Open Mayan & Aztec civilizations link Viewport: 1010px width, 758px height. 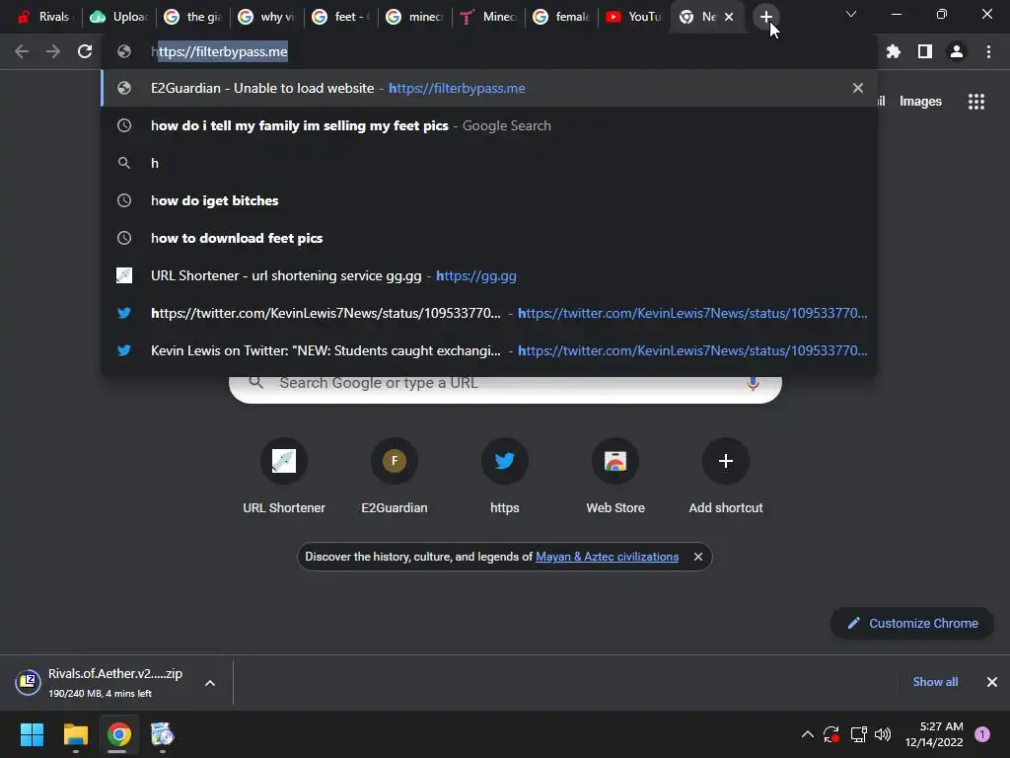coord(607,557)
